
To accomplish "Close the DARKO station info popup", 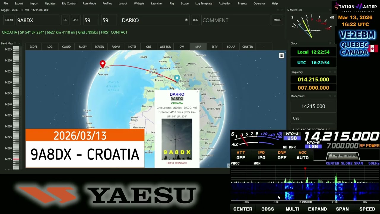I will coord(197,92).
